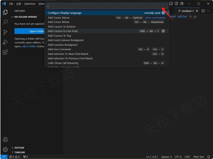Open the Search view in activity bar

(5, 22)
